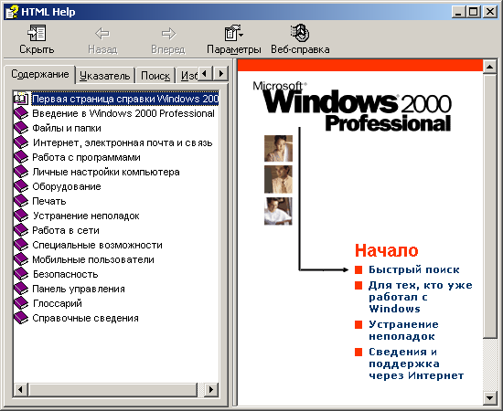
Task: Select the Безопасность topic
Action: coord(66,274)
